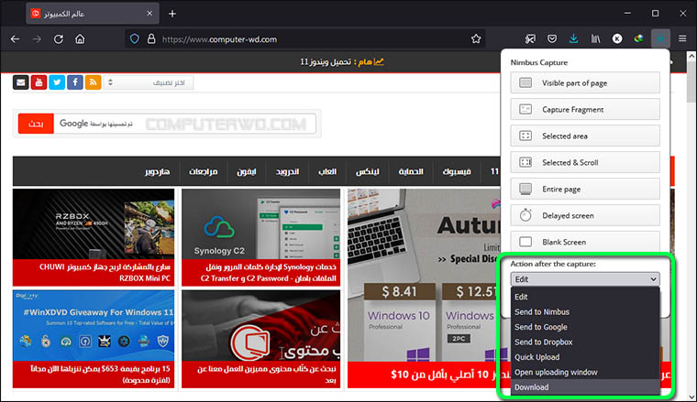Open the اختر تصنيف category dropdown
697x402 pixels.
point(149,82)
